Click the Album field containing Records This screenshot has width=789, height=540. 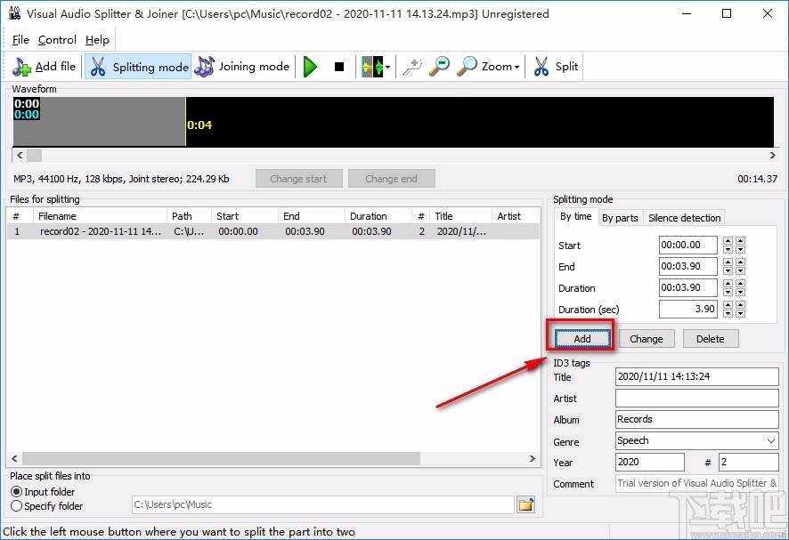(x=697, y=419)
